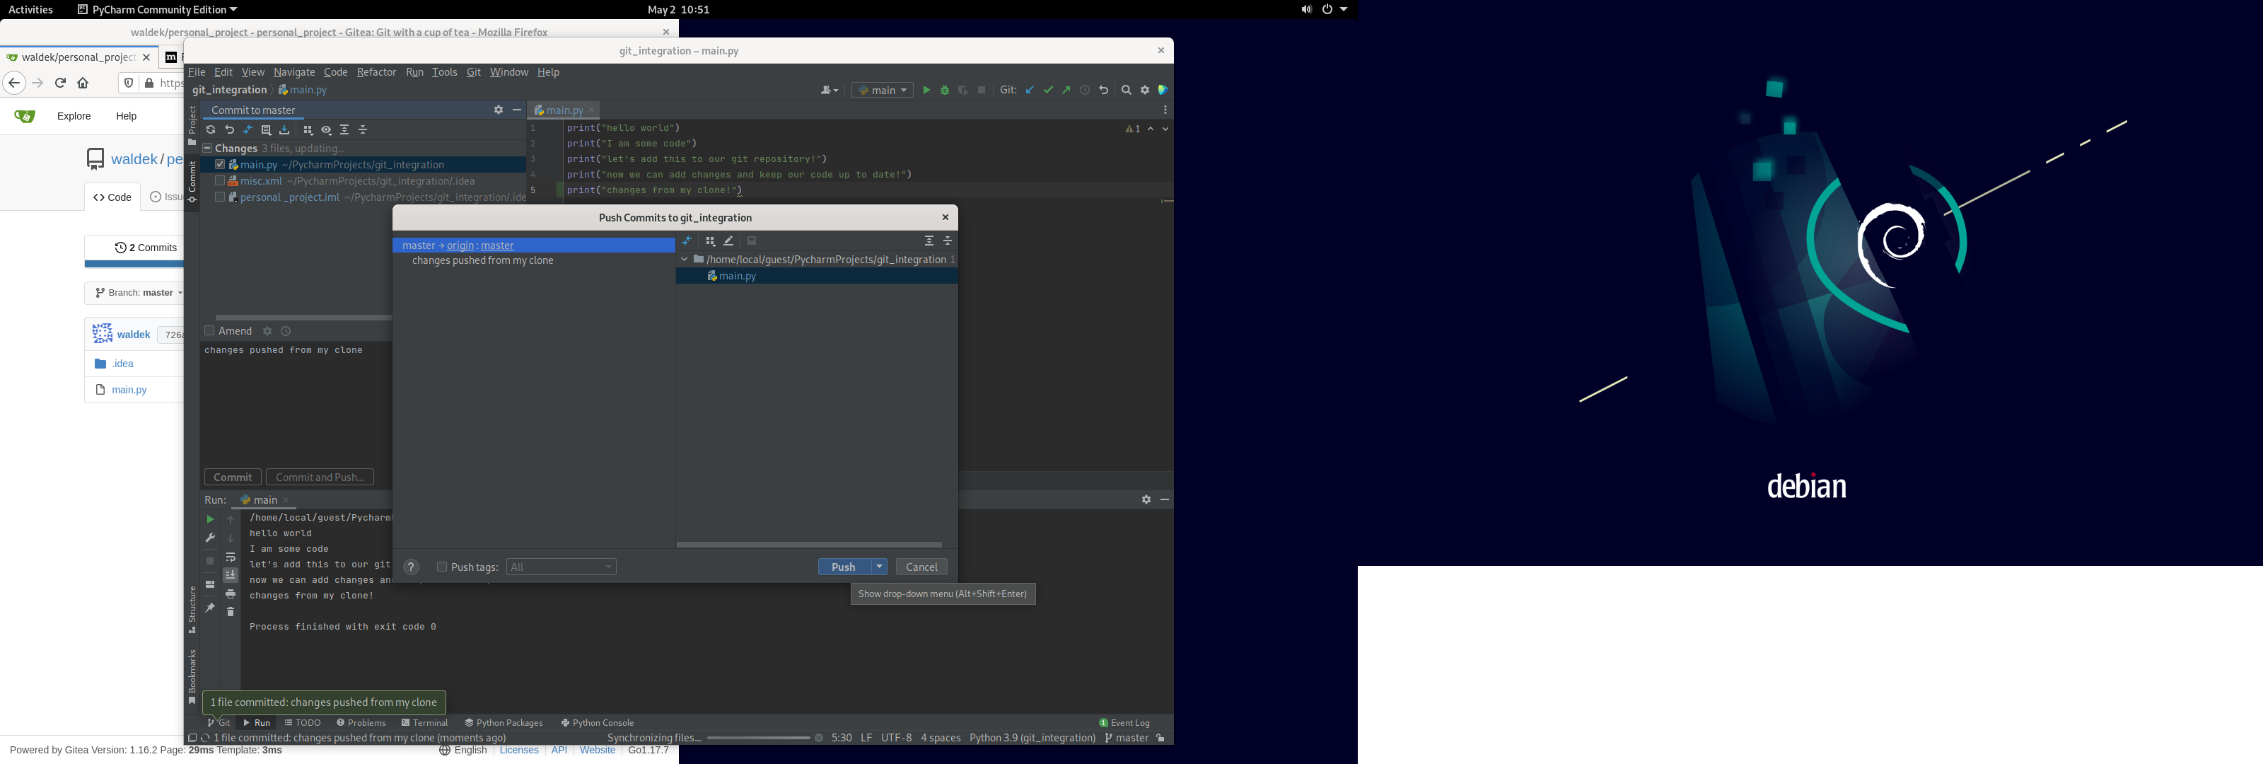Run 'main' with green play button in toolbar
Image resolution: width=2263 pixels, height=764 pixels.
click(x=926, y=91)
